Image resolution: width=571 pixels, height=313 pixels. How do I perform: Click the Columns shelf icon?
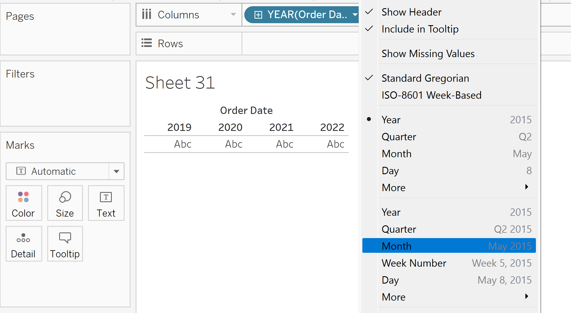pos(147,14)
